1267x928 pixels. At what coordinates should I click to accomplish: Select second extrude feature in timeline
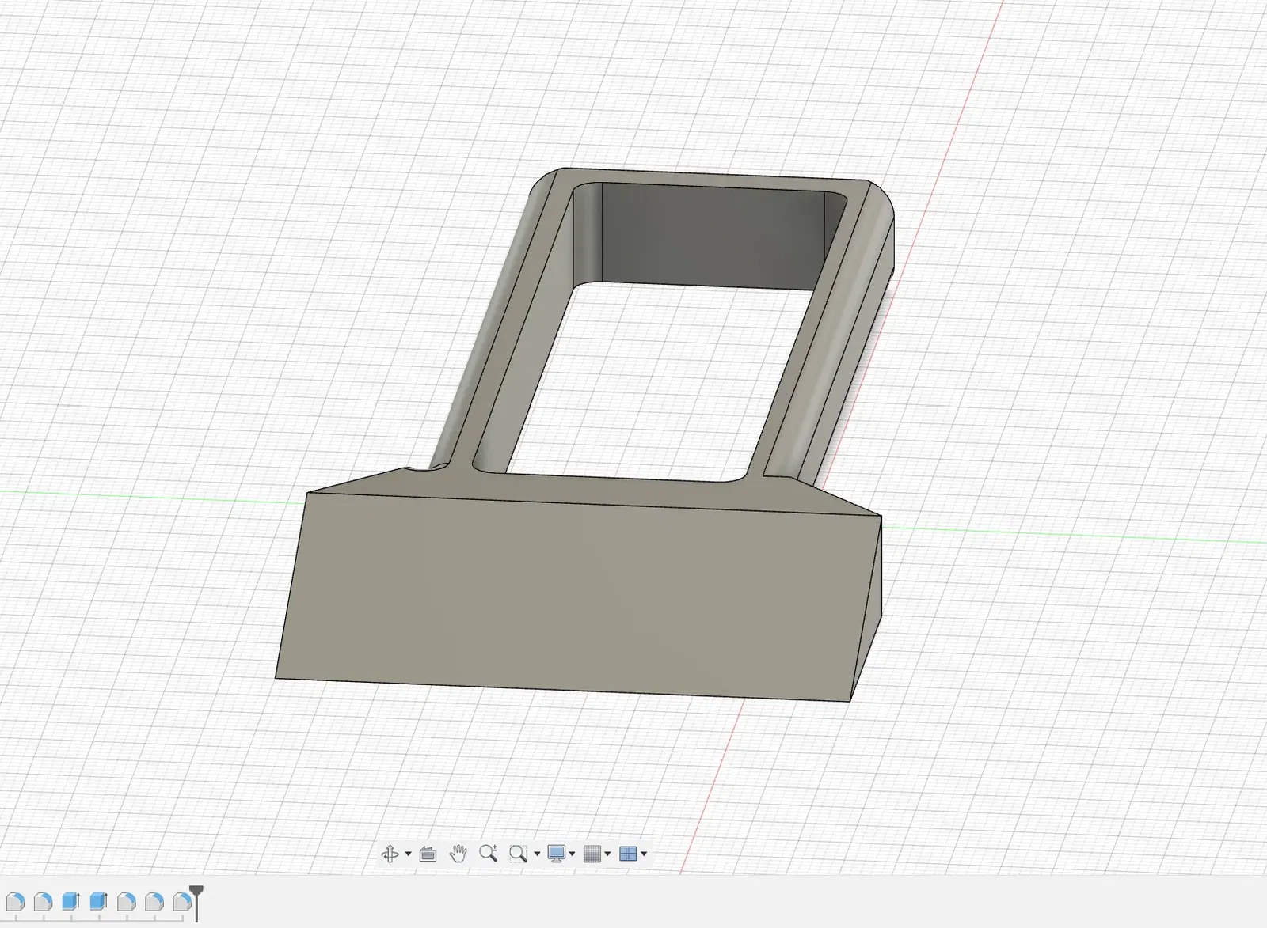(x=98, y=901)
